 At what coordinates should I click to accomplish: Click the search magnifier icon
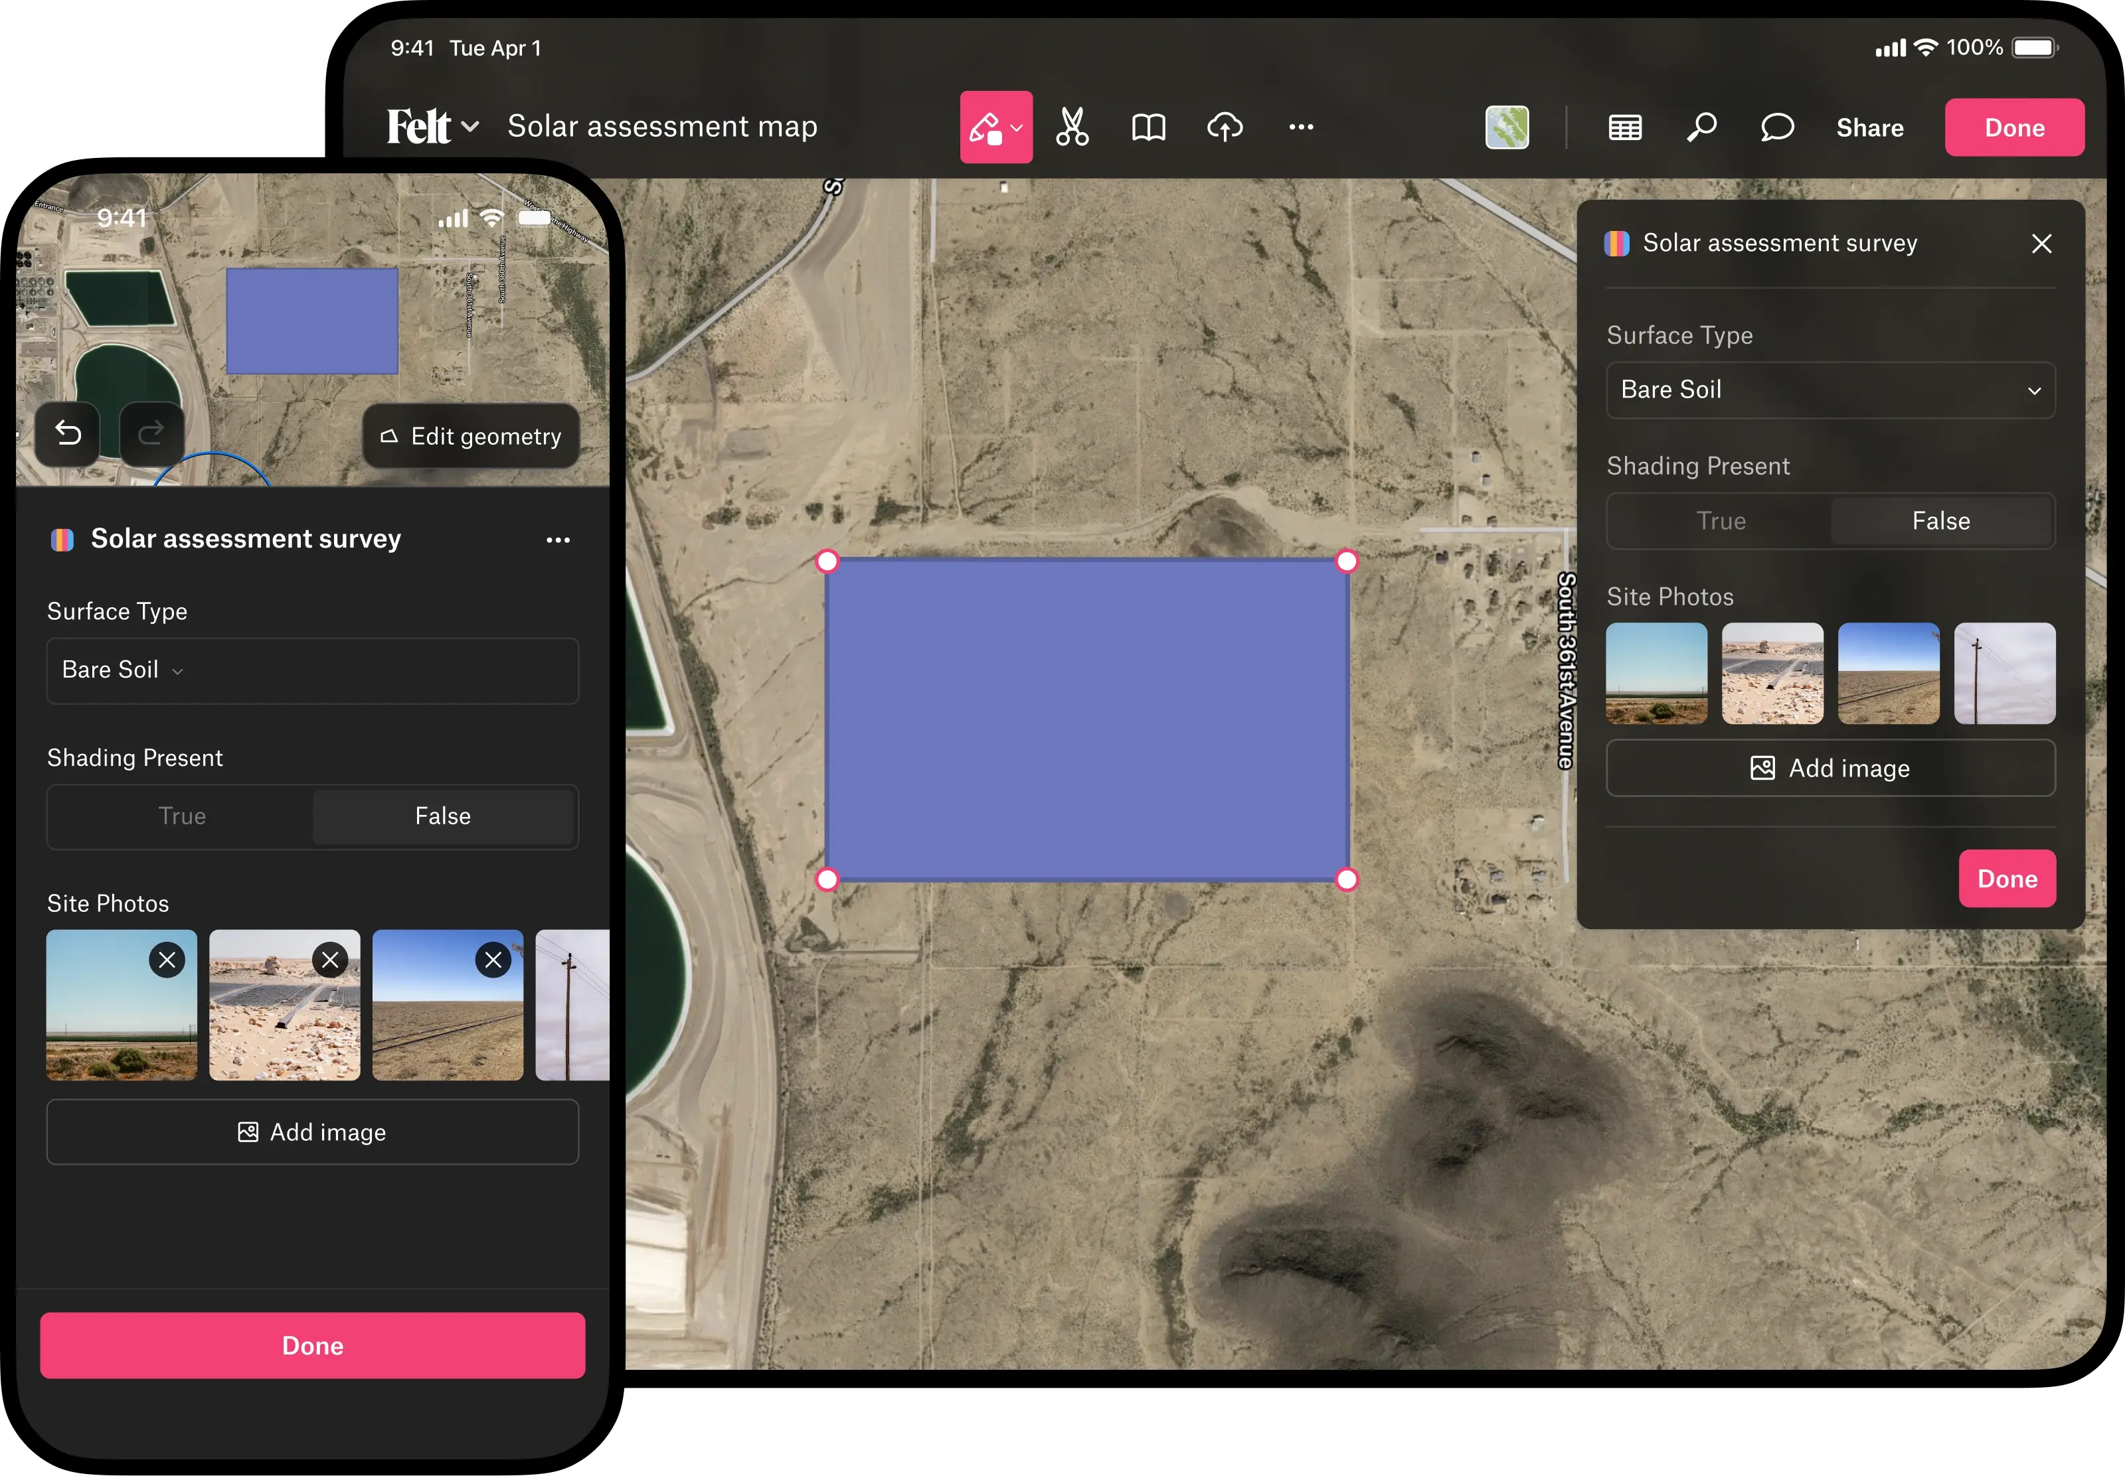[1701, 127]
